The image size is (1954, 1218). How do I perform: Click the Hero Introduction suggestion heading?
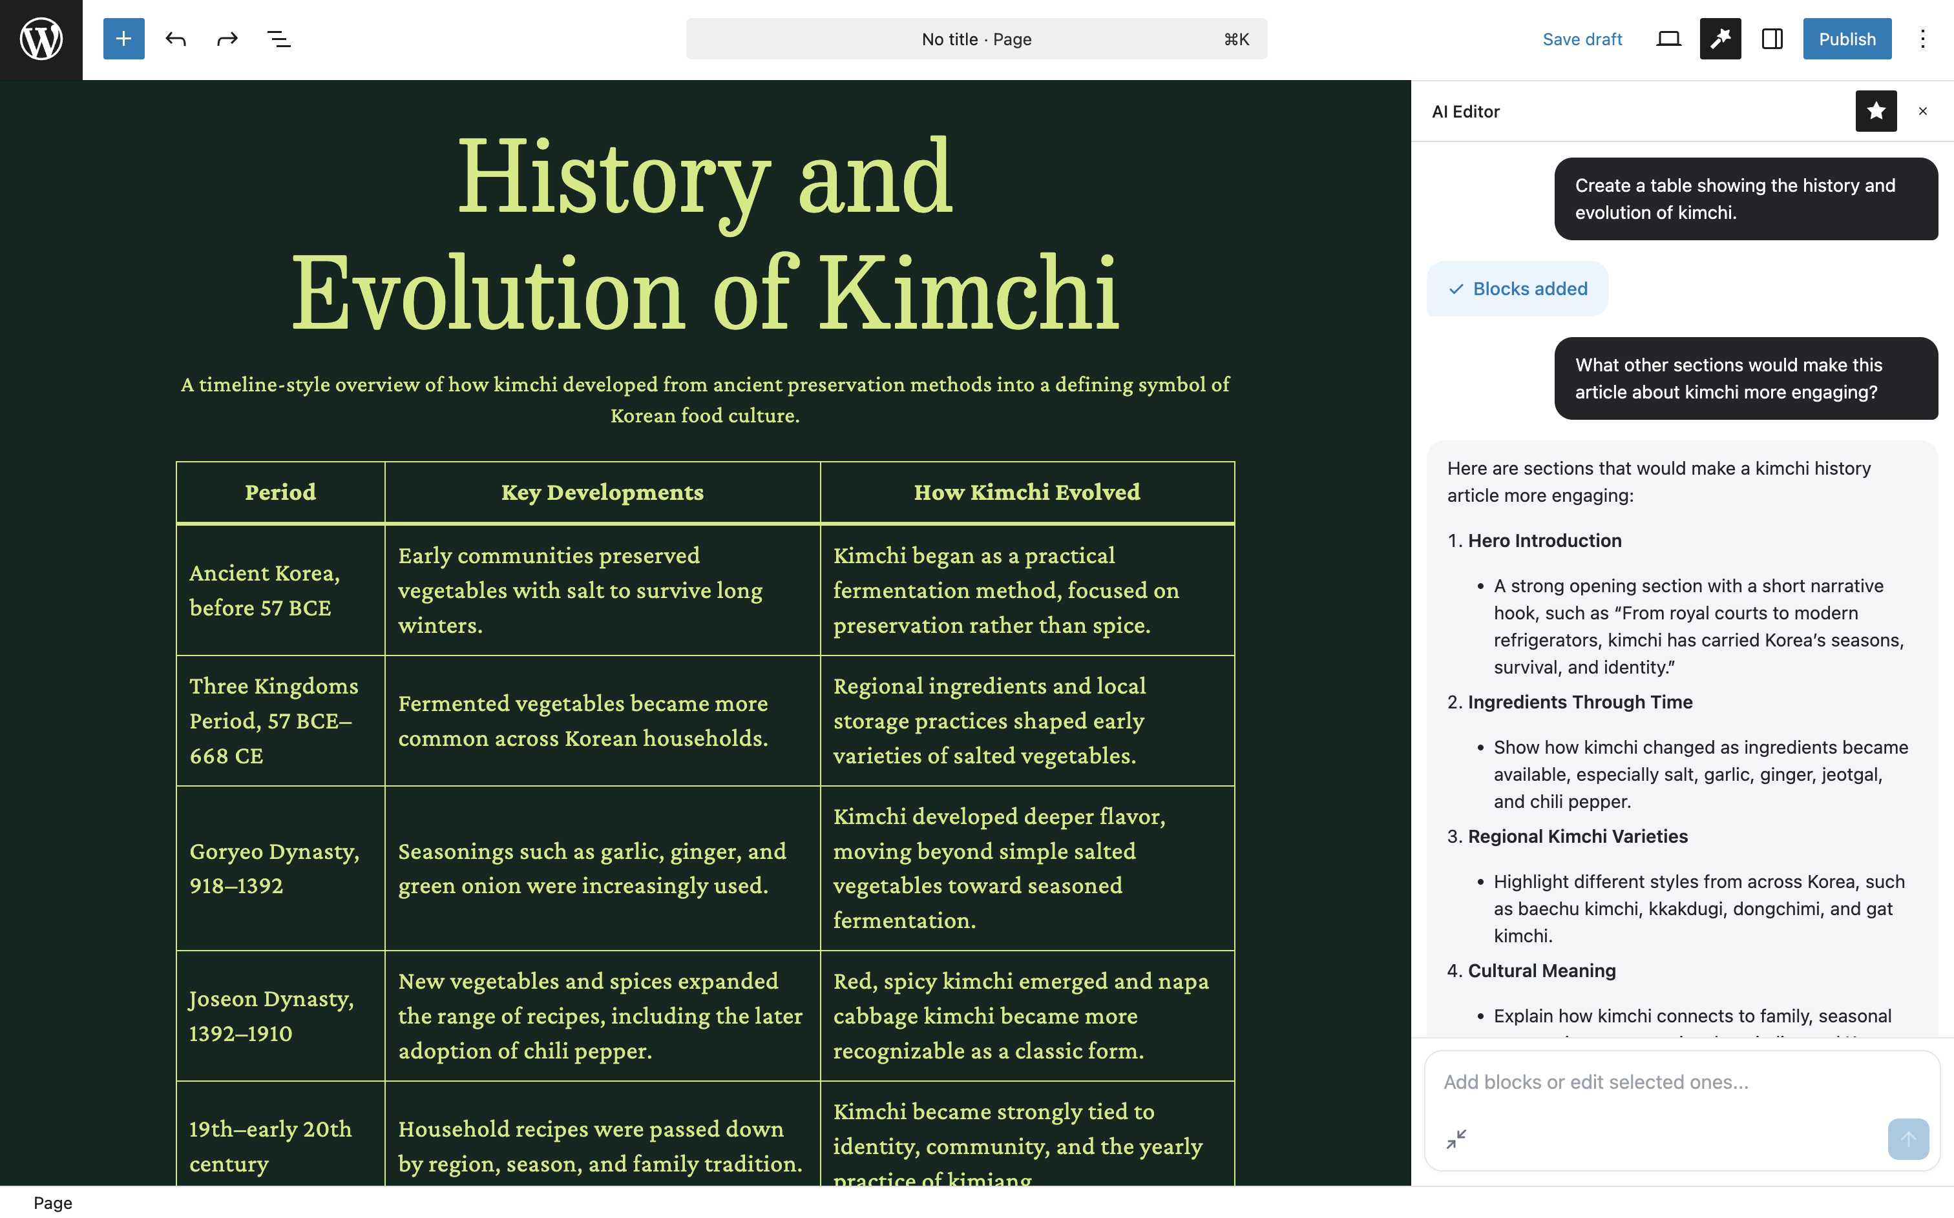point(1545,541)
